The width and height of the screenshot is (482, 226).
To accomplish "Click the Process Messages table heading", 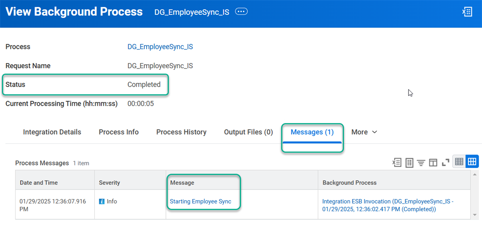I will (42, 163).
